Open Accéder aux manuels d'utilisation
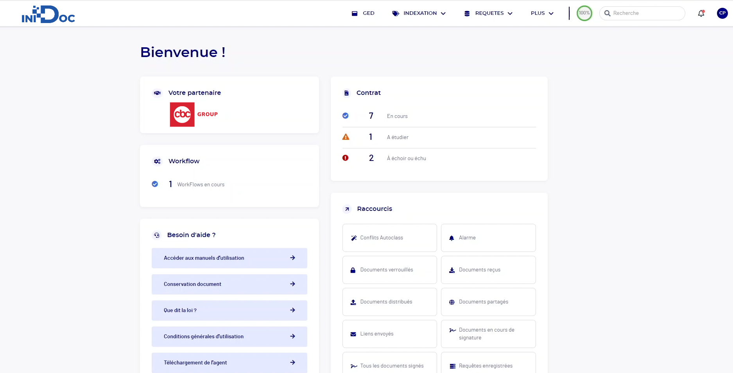733x373 pixels. (229, 258)
